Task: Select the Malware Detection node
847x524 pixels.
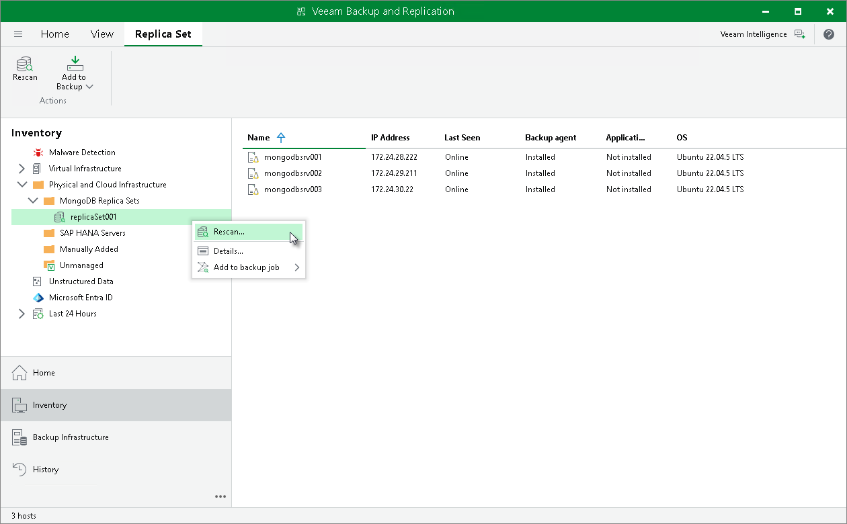Action: click(81, 152)
